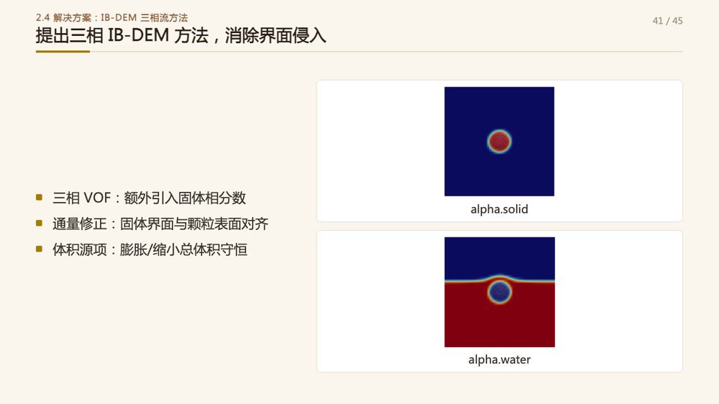Click the gold accent underline below the title

coord(63,52)
